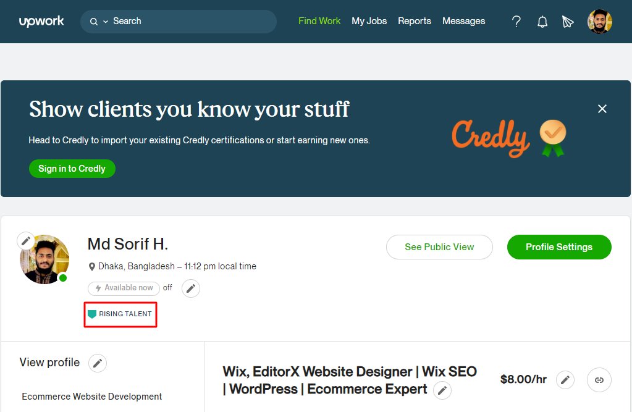Click the search magnifier icon

coord(93,22)
